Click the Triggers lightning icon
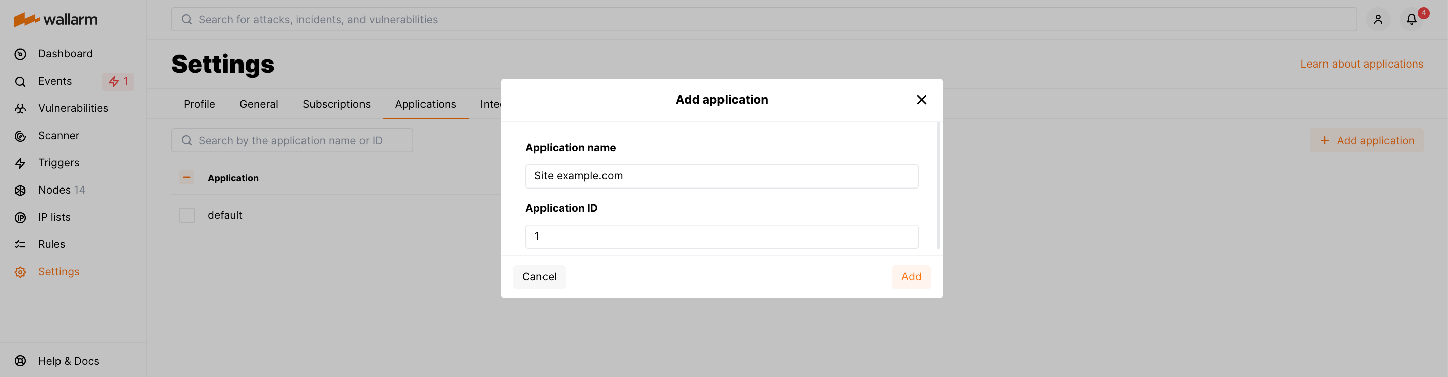Viewport: 1448px width, 377px height. pyautogui.click(x=20, y=163)
